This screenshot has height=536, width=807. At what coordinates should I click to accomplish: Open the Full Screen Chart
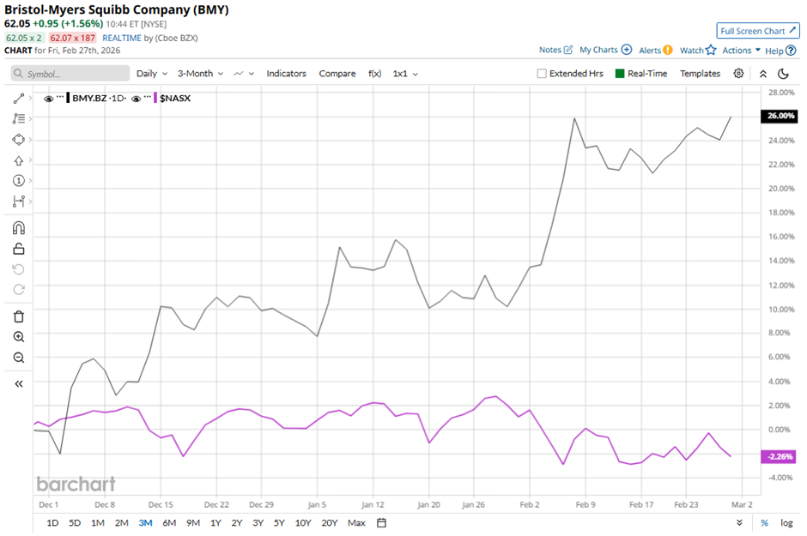pyautogui.click(x=758, y=31)
